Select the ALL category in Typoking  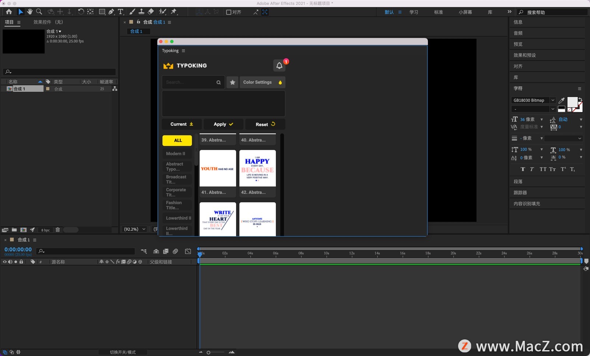(177, 140)
